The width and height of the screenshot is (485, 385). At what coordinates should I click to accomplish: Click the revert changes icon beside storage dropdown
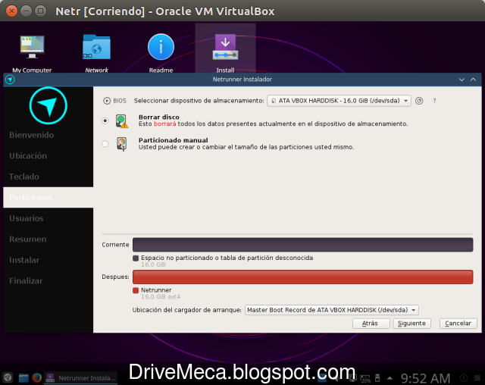[419, 101]
